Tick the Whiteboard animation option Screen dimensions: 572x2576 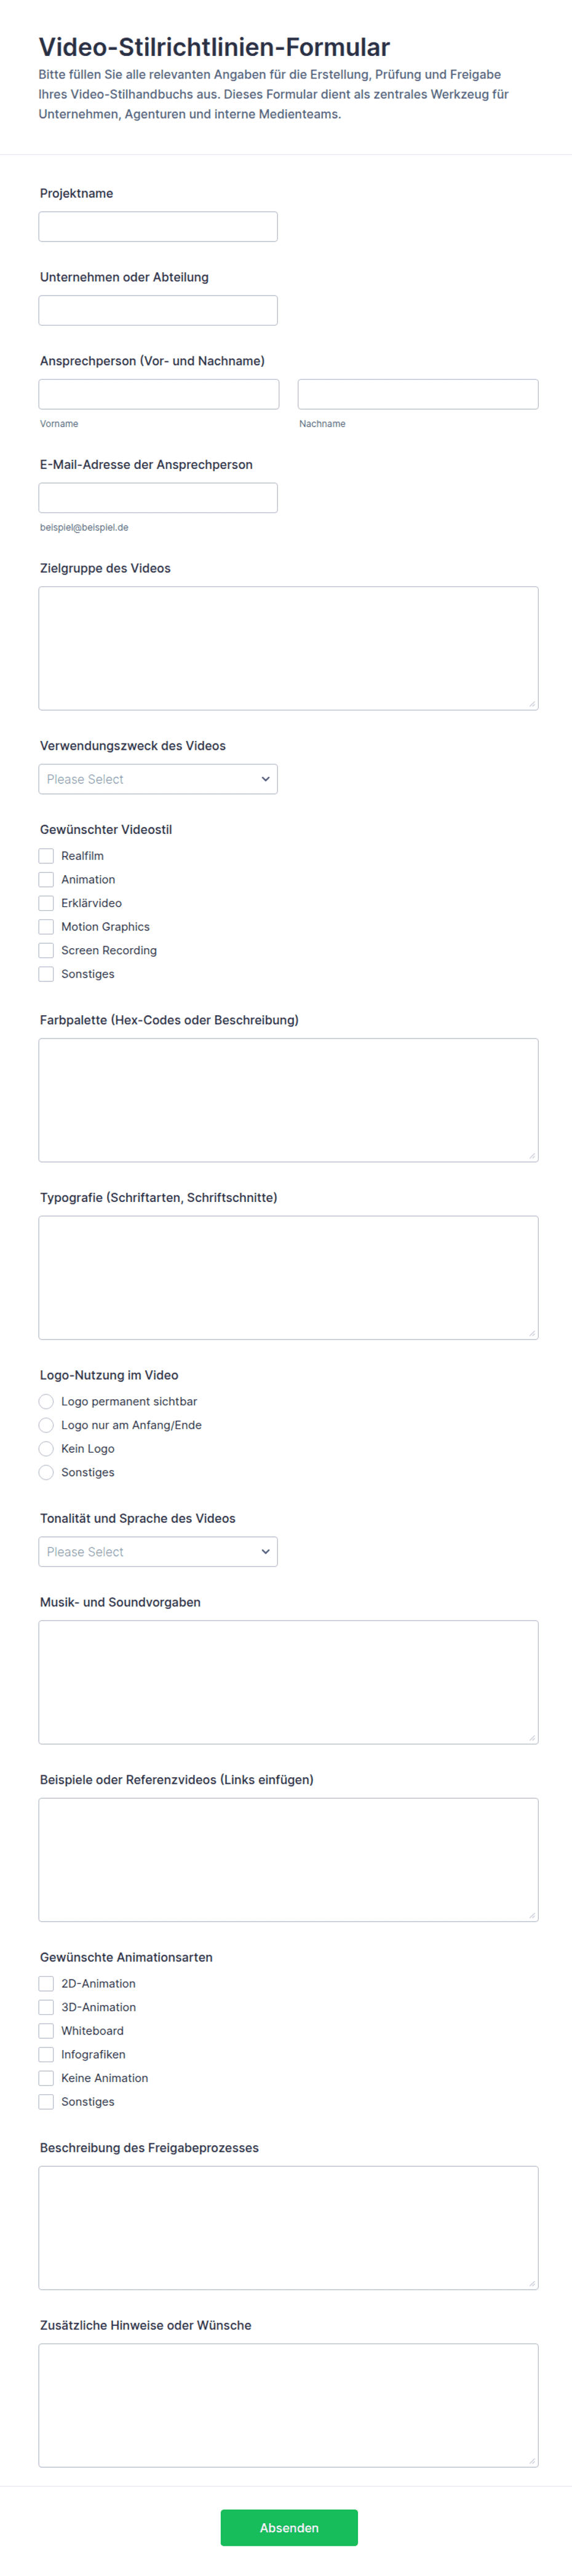46,2031
